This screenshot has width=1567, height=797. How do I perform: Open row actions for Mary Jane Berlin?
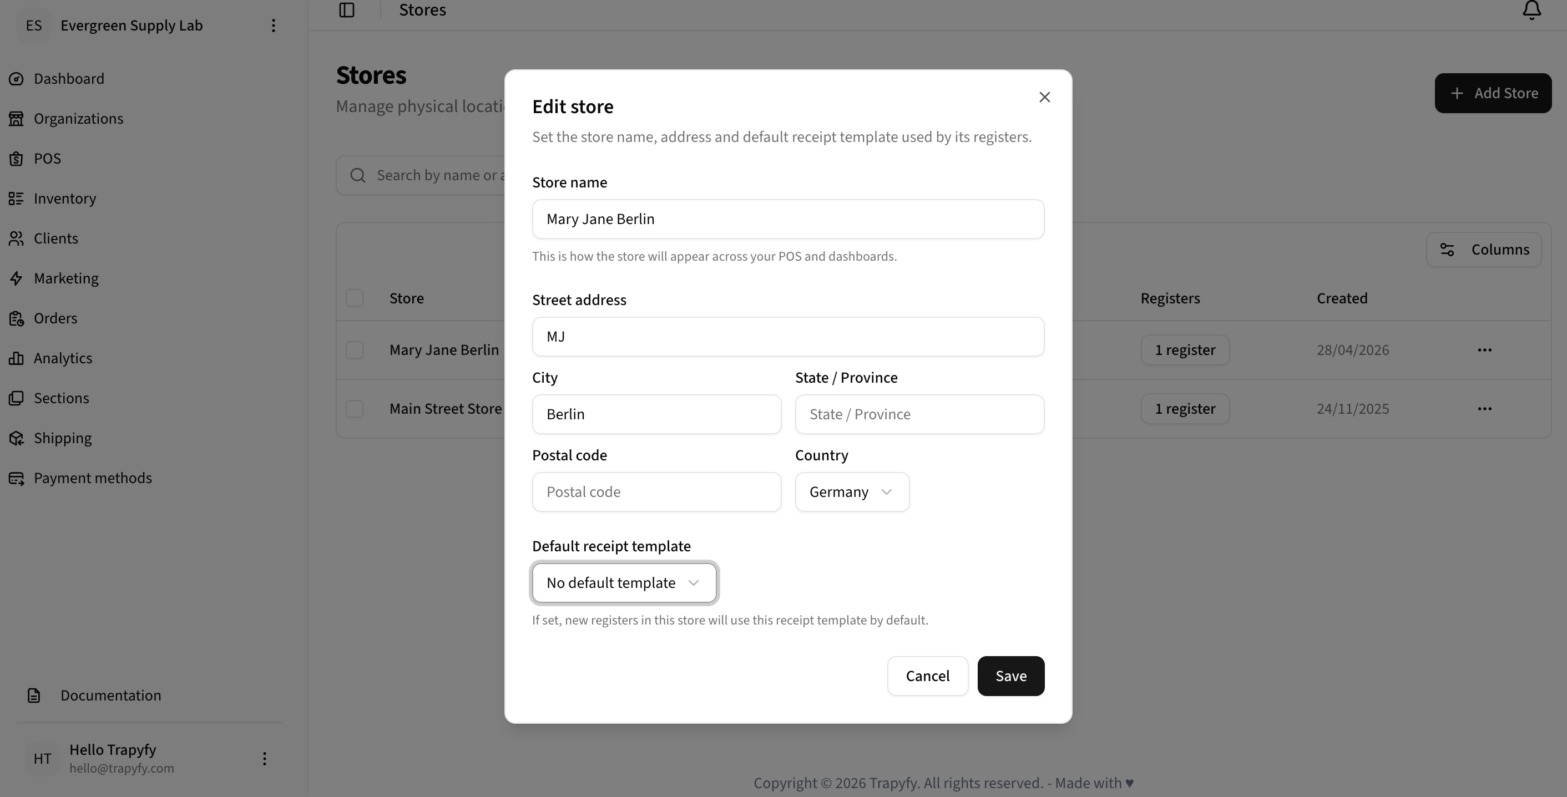(1484, 350)
